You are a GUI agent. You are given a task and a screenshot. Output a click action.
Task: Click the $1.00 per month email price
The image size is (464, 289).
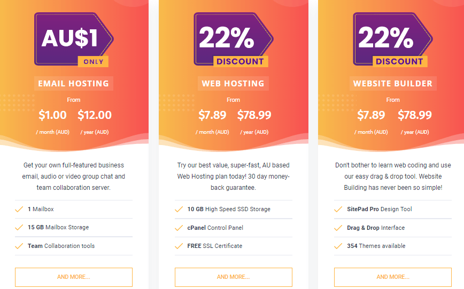(x=53, y=115)
